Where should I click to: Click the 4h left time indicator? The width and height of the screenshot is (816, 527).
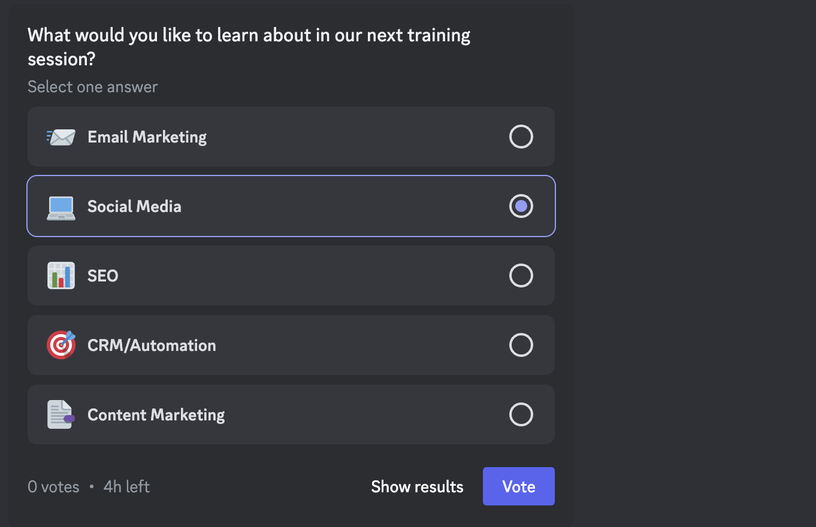[126, 486]
